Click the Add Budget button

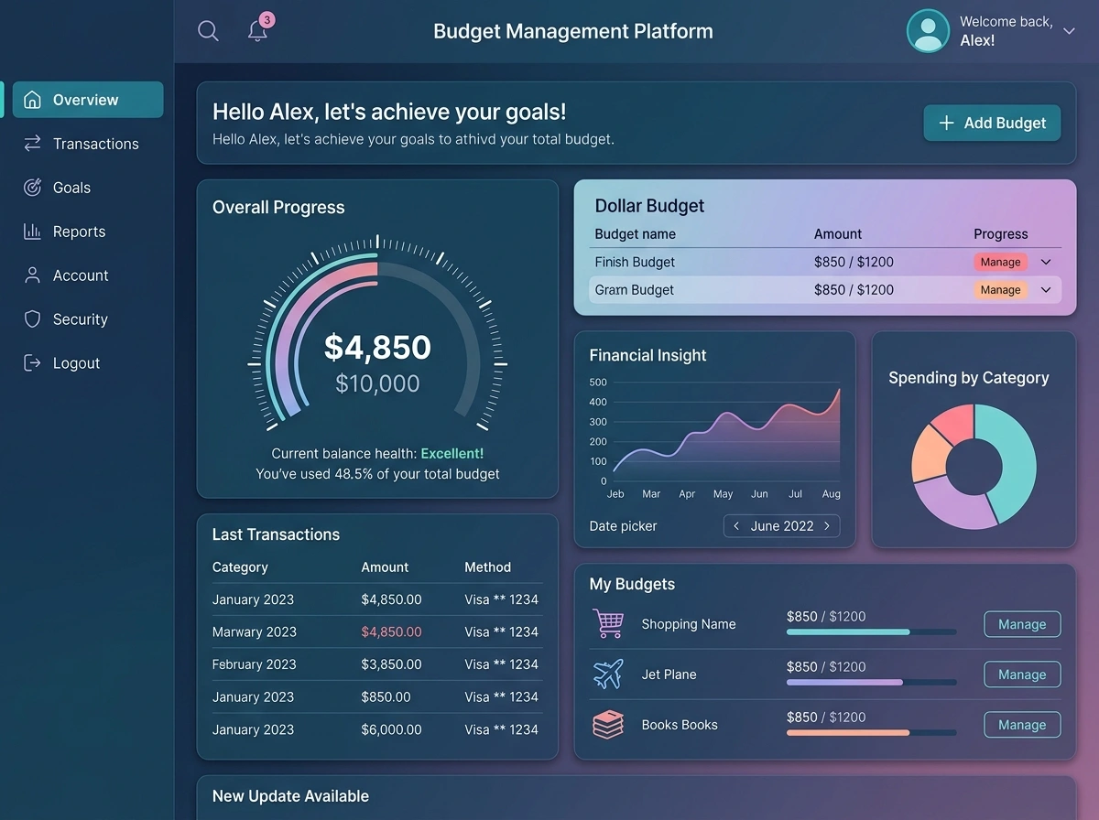(x=992, y=123)
